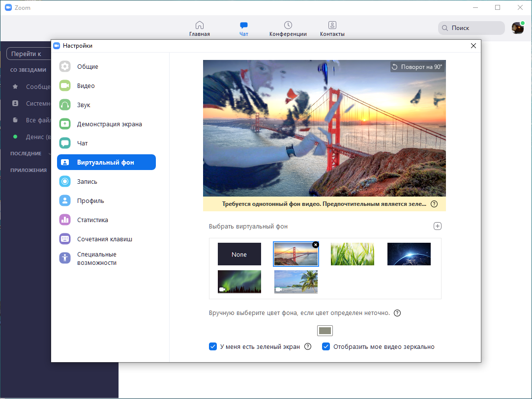Go to the Контакты tab
The image size is (532, 399).
tap(332, 29)
